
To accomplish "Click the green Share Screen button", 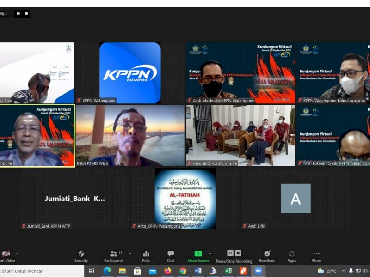I will click(x=198, y=256).
